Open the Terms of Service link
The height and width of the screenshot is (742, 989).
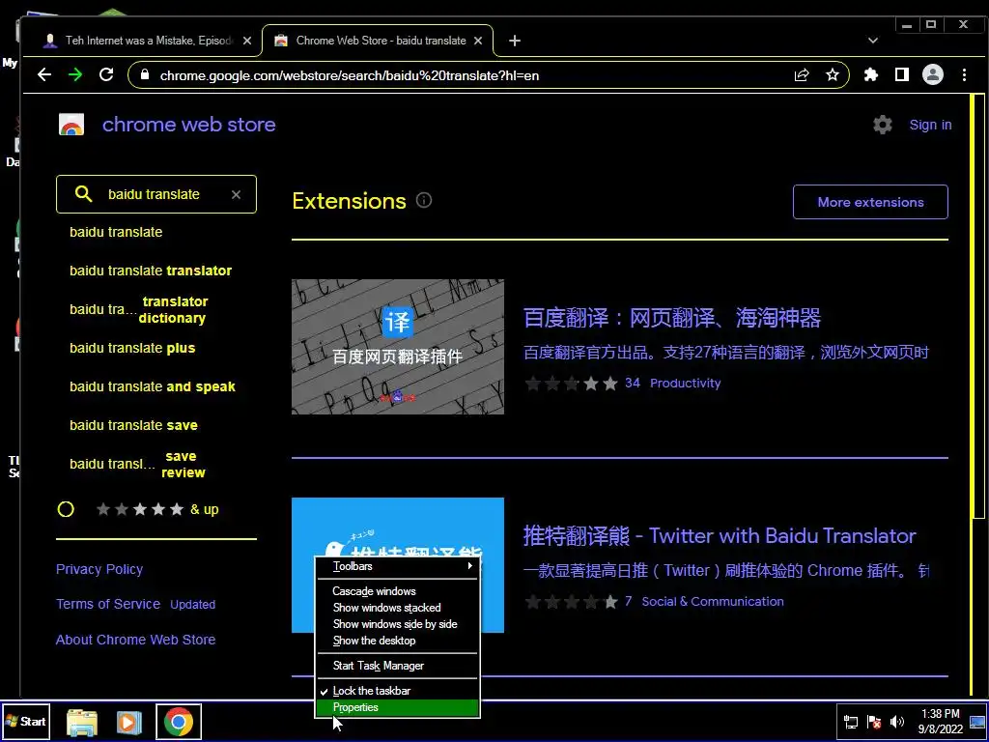(x=108, y=604)
